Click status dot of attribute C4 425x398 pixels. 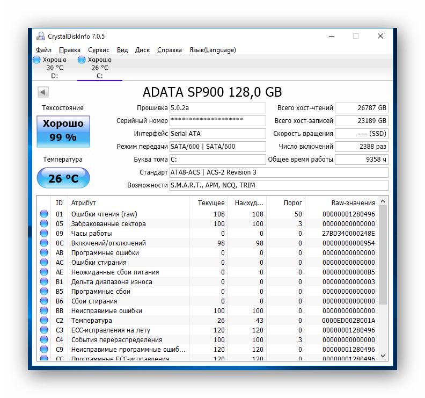pos(44,339)
